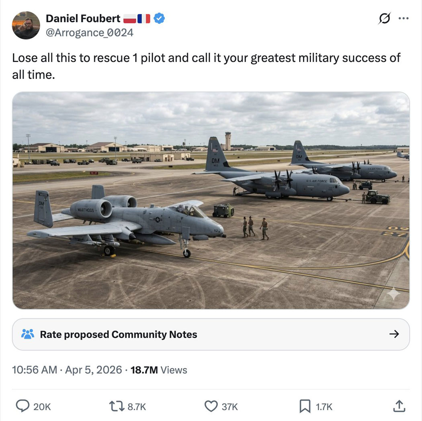Viewport: 422px width, 421px height.
Task: Click the 18.7M Views count
Action: pos(159,370)
